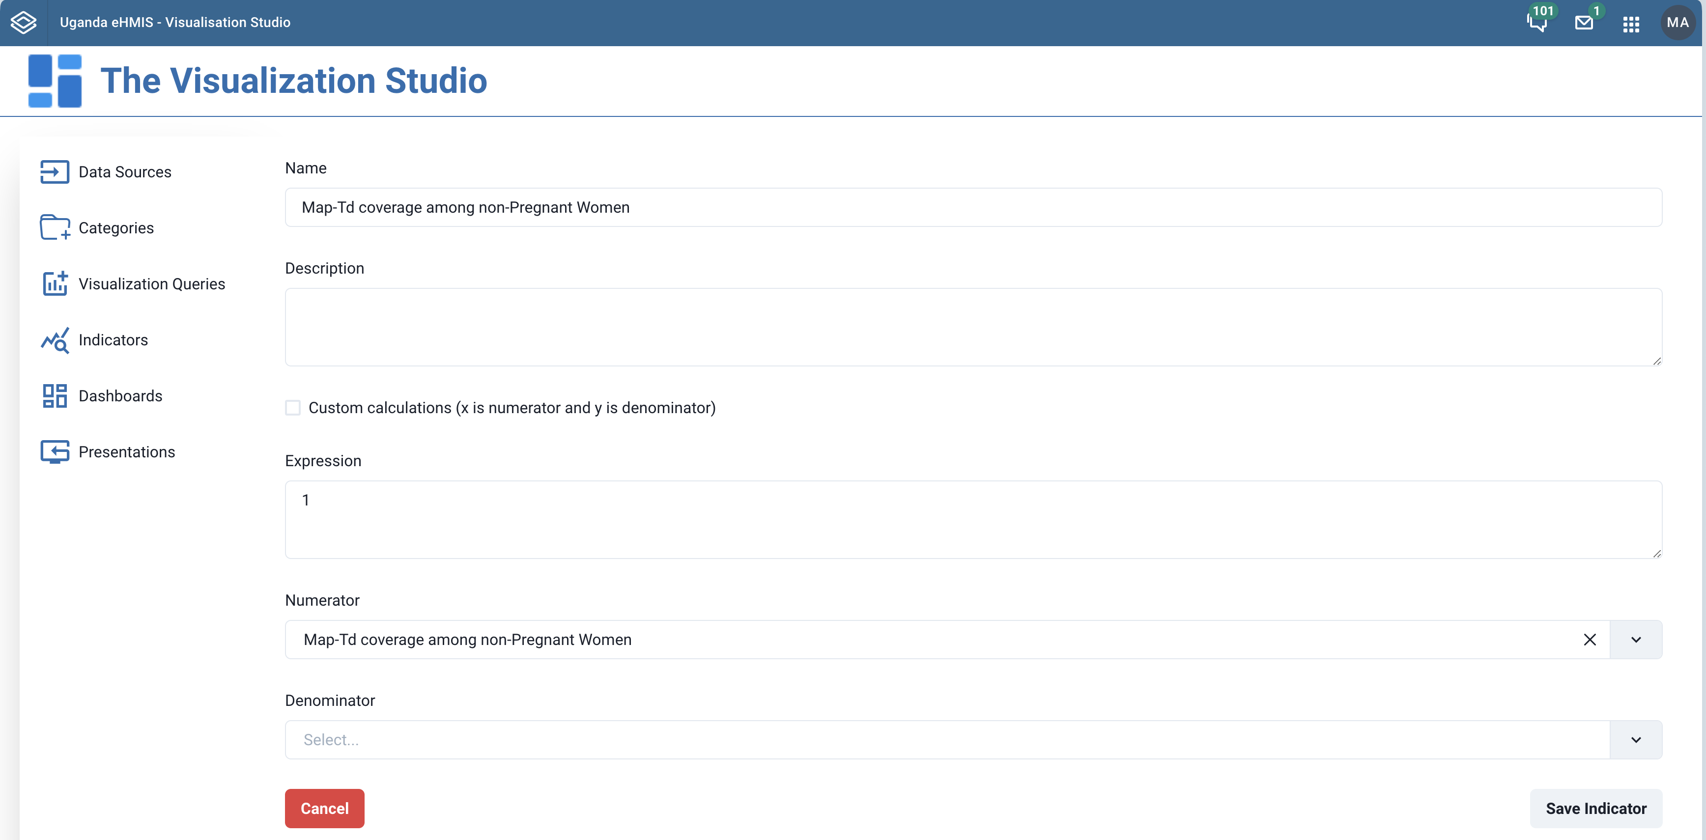Click the Categories folder icon
The width and height of the screenshot is (1706, 840).
point(55,228)
